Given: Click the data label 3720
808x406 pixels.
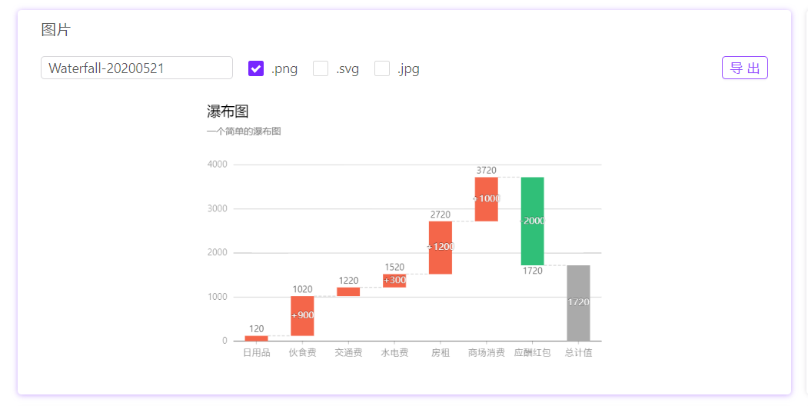Looking at the screenshot, I should (x=487, y=170).
